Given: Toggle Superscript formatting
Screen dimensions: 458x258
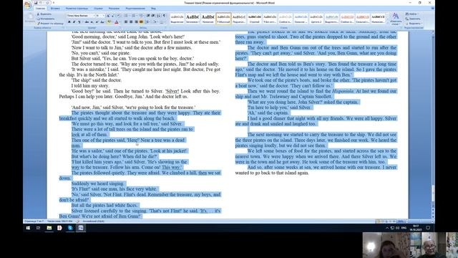Looking at the screenshot, I should point(97,22).
